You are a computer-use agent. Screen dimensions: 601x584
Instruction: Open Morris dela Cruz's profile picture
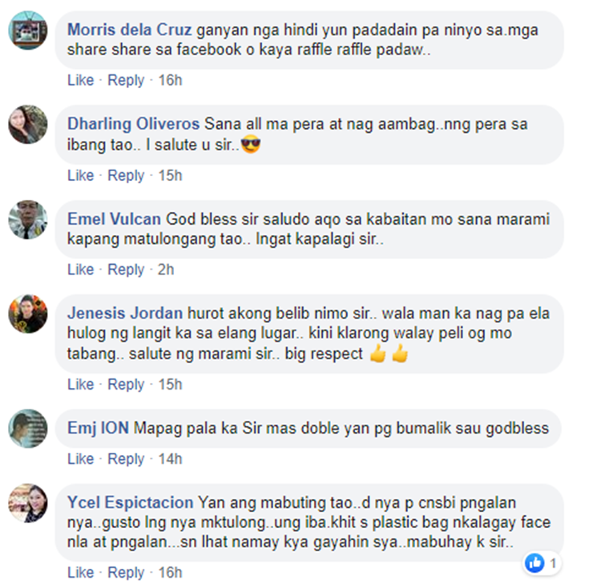coord(28,30)
